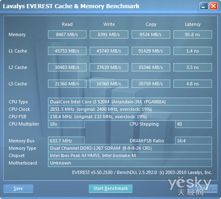This screenshot has height=199, width=221.
Task: Click the L1 Cache Copy result
Action: (x=151, y=51)
